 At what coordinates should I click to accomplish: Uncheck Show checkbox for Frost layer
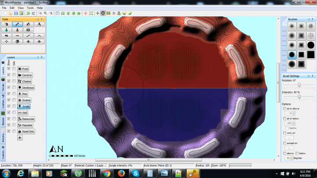[9, 69]
